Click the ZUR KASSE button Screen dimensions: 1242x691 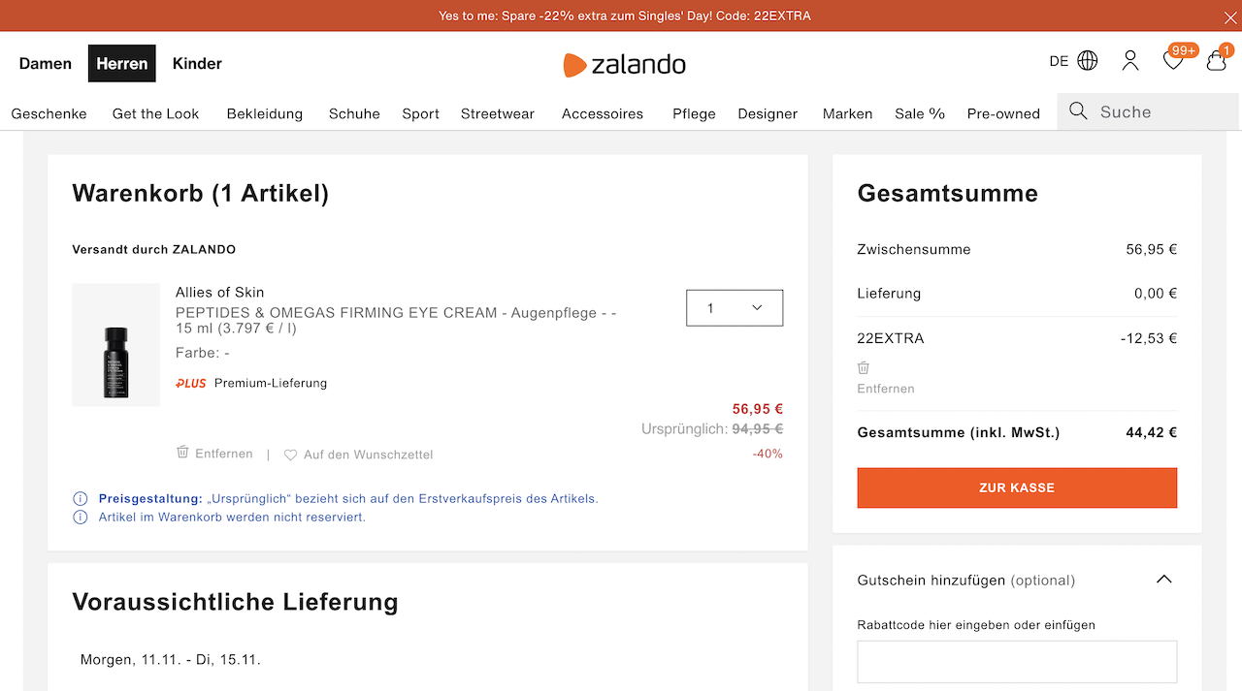1017,487
